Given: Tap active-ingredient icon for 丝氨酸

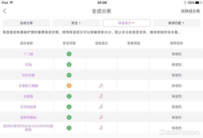Looking at the screenshot, I should [101, 96].
